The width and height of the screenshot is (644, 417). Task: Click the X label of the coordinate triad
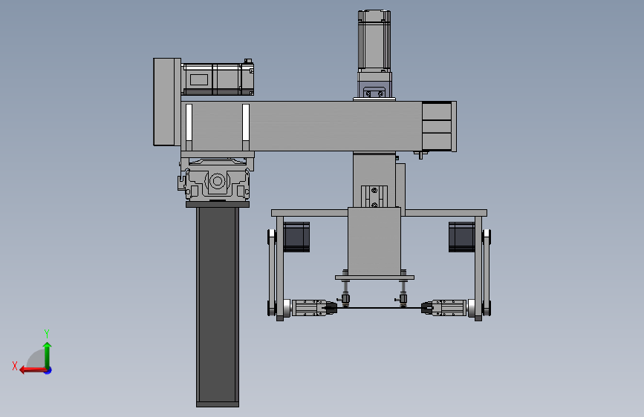pos(15,366)
